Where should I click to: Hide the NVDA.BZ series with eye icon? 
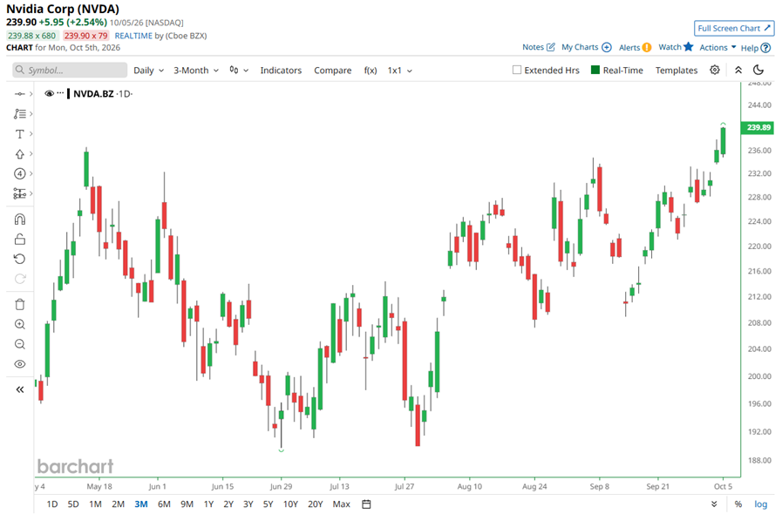click(x=49, y=93)
